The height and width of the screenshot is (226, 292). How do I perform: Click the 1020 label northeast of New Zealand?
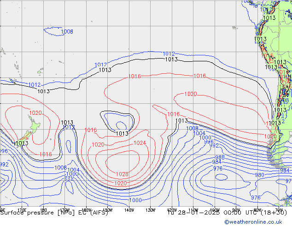point(35,113)
